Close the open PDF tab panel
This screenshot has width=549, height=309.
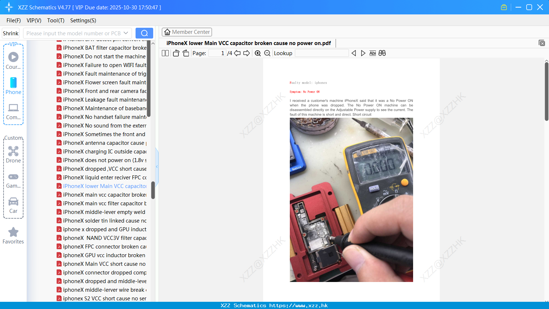click(x=542, y=43)
